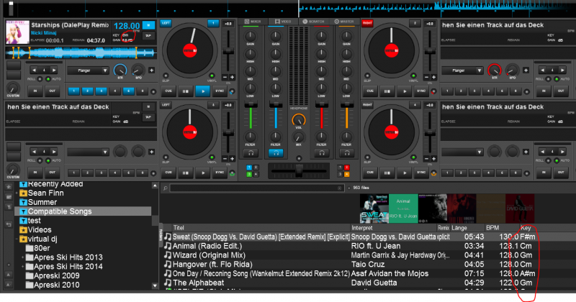Screen dimensions: 576x302
Task: Enable headphone cue on the blue channel
Action: click(x=275, y=152)
